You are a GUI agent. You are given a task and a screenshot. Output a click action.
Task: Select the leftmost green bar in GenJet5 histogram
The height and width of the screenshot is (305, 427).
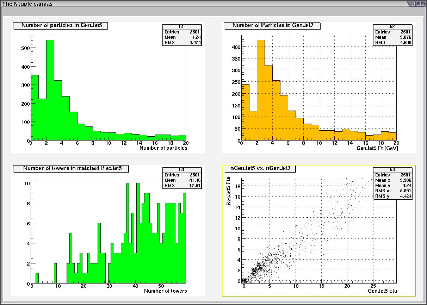(x=35, y=109)
